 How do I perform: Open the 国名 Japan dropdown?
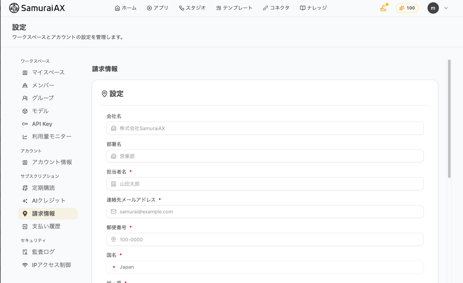pos(265,267)
